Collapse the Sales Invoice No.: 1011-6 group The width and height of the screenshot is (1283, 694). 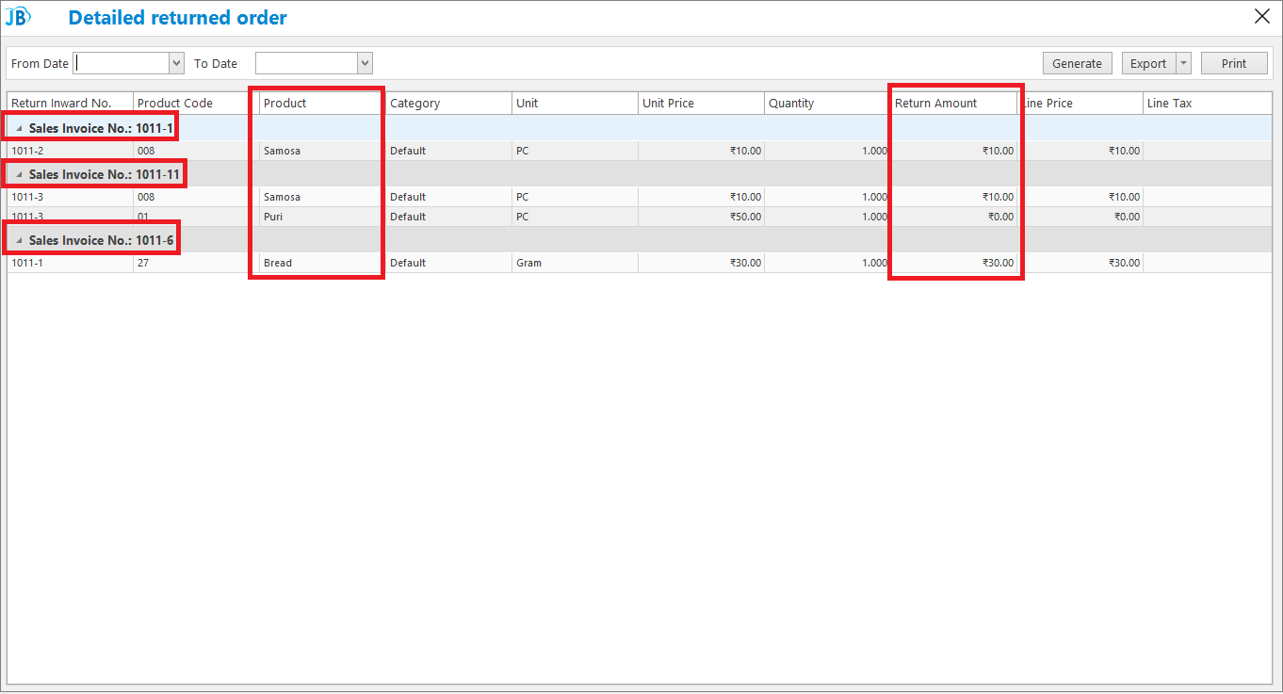click(20, 240)
